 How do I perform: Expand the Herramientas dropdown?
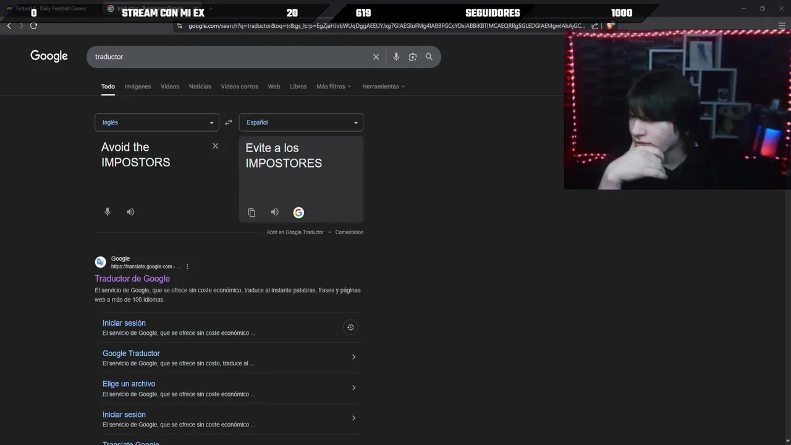(x=383, y=87)
